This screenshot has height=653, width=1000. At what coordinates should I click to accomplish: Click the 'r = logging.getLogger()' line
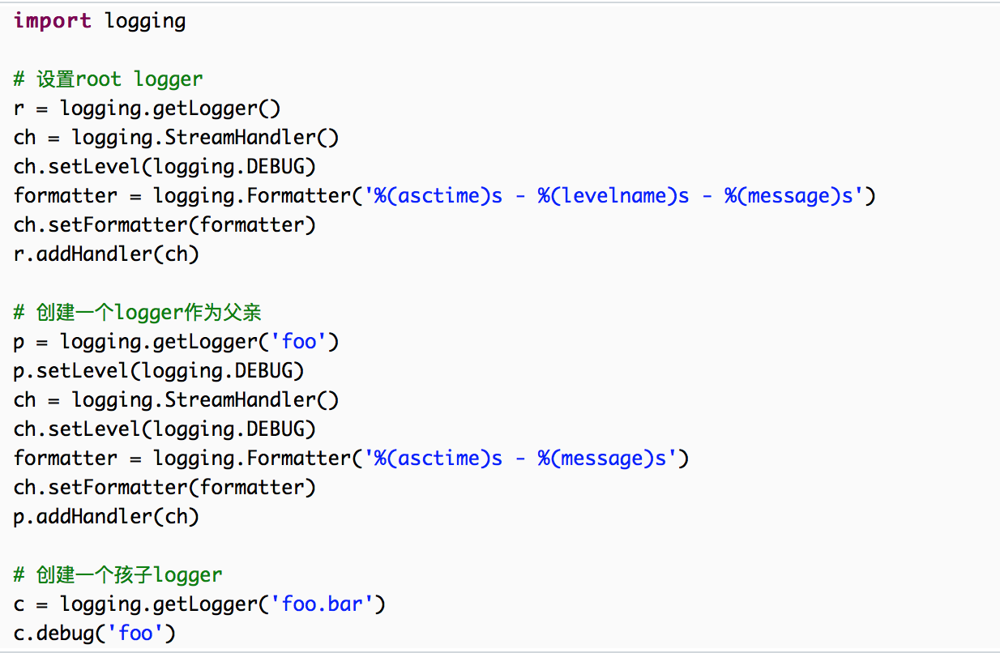(x=147, y=109)
